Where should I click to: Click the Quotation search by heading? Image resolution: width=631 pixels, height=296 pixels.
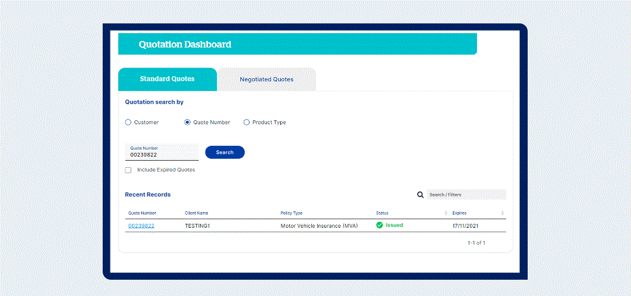pos(154,102)
